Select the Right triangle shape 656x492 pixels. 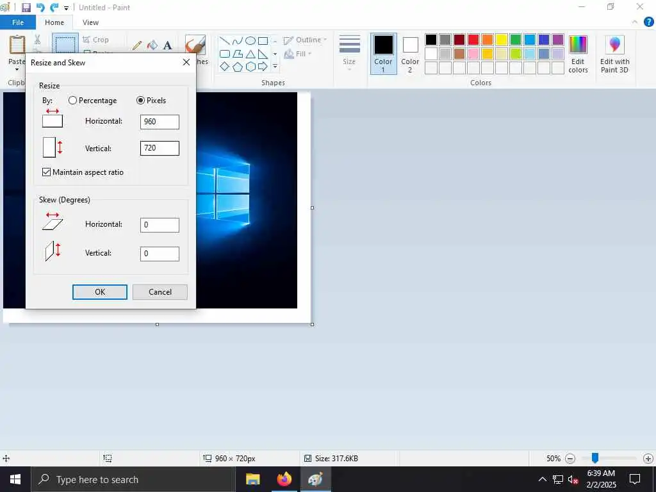point(263,54)
